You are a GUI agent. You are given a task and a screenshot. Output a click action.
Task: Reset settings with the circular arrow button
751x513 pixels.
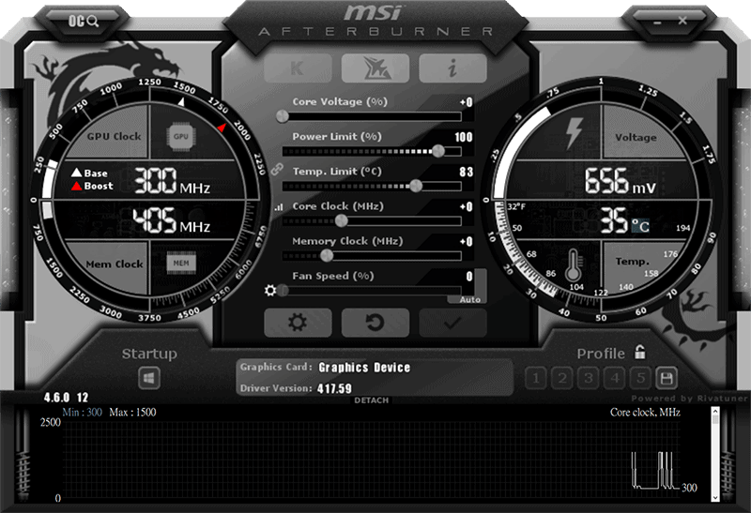click(x=375, y=323)
